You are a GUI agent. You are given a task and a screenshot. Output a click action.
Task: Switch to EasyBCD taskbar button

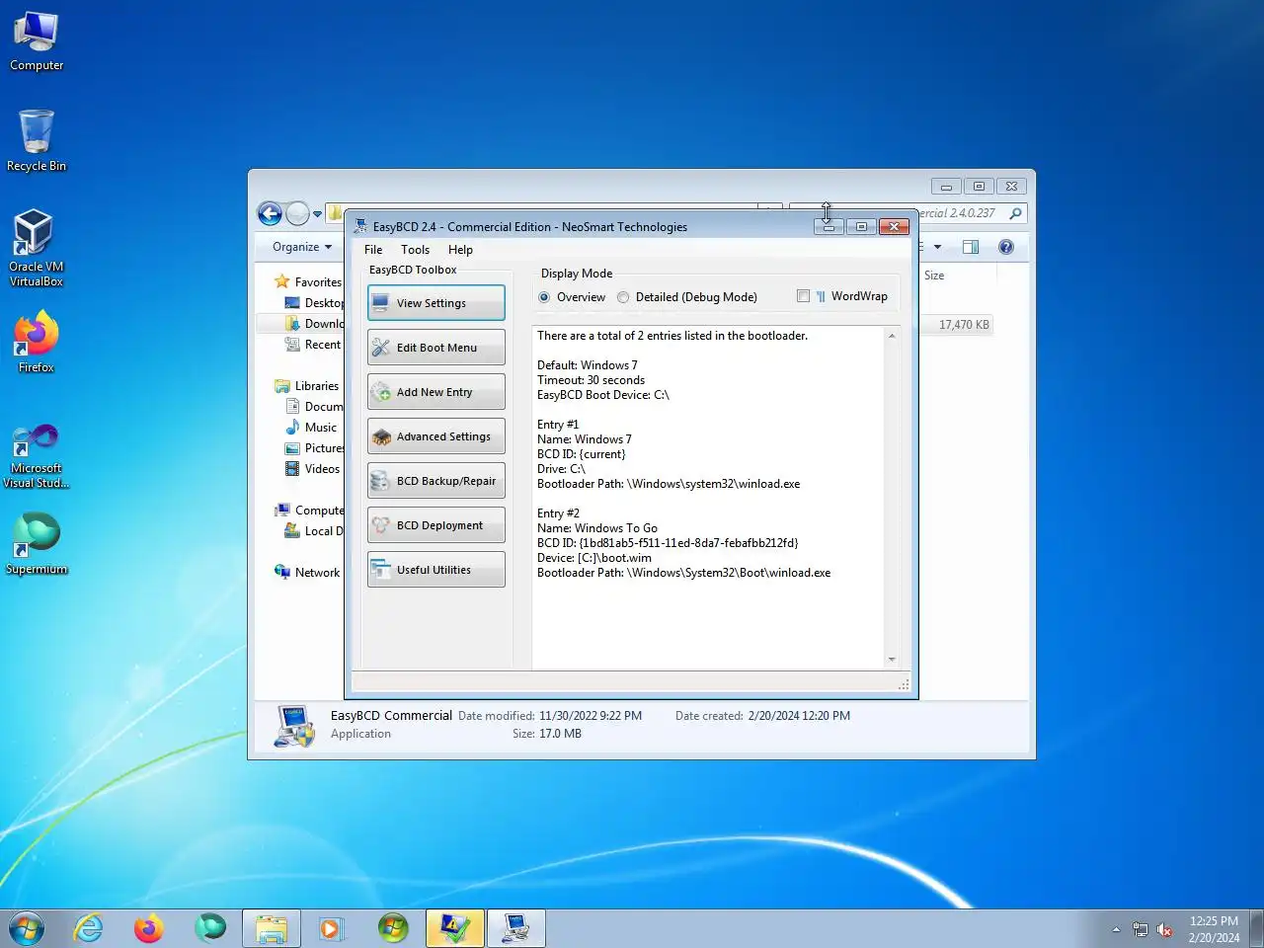(x=516, y=928)
